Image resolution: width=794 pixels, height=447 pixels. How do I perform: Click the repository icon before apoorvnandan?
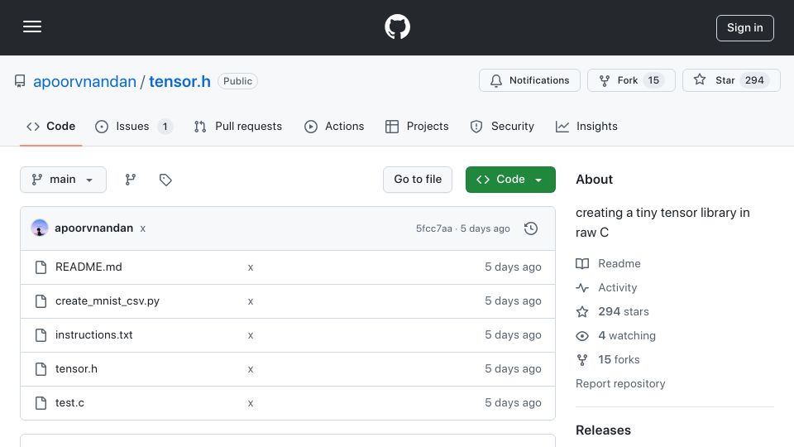pyautogui.click(x=20, y=81)
